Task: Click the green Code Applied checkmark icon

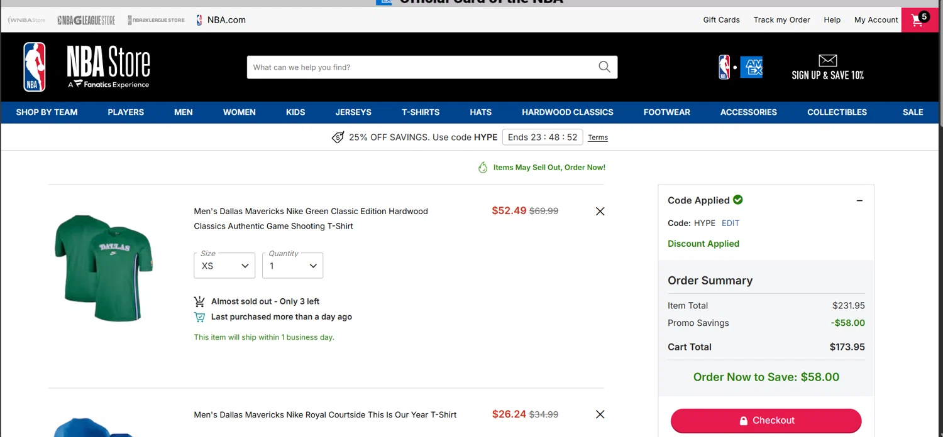Action: click(738, 200)
